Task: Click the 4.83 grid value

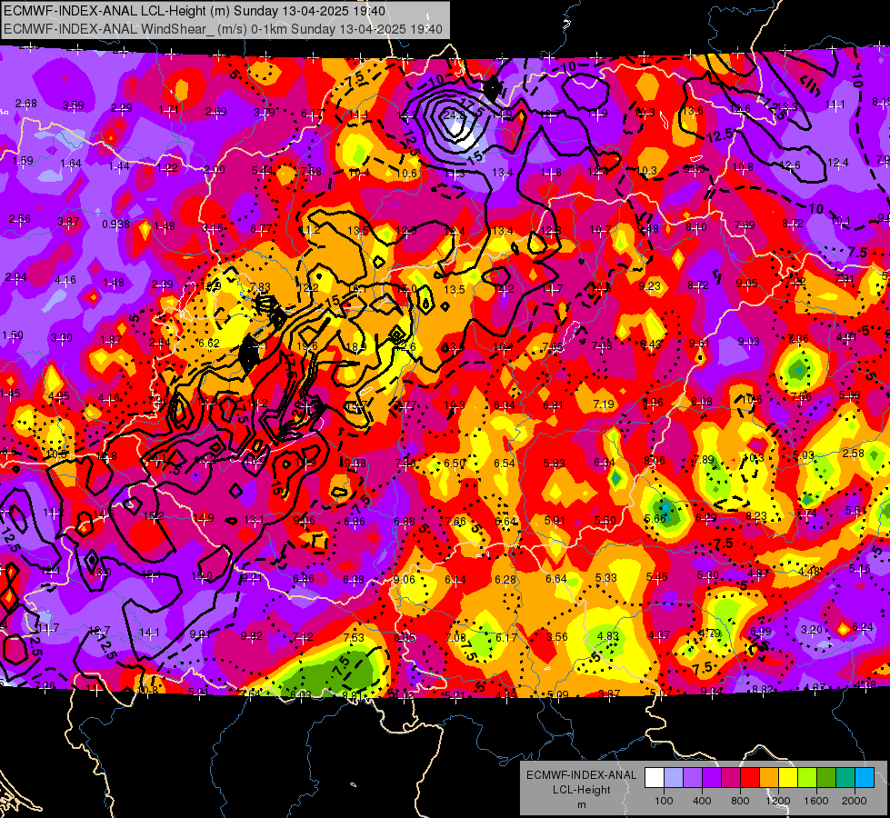Action: 608,636
